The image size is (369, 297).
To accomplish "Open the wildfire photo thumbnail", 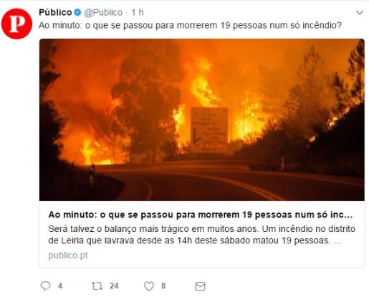I will tap(202, 120).
